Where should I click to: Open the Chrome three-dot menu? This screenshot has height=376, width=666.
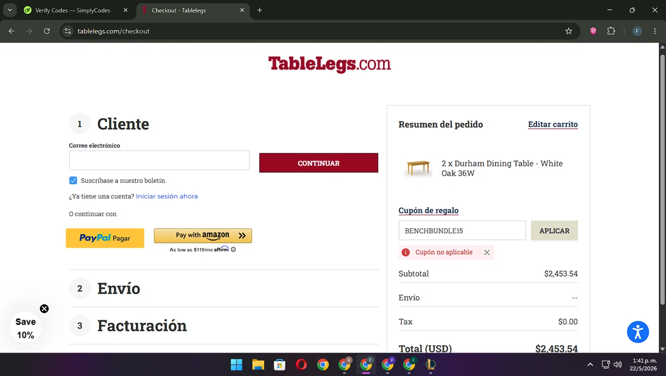[x=655, y=31]
